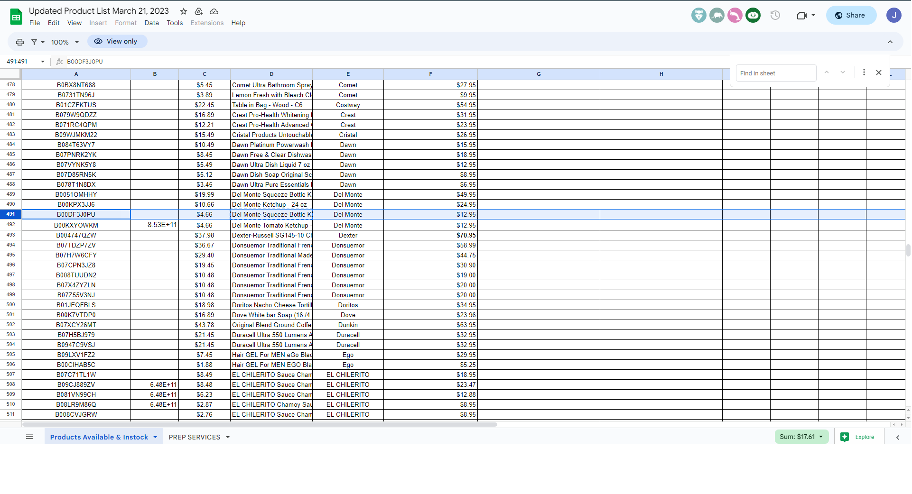This screenshot has height=494, width=912.
Task: Click bold price $70.95 cell
Action: (x=430, y=235)
